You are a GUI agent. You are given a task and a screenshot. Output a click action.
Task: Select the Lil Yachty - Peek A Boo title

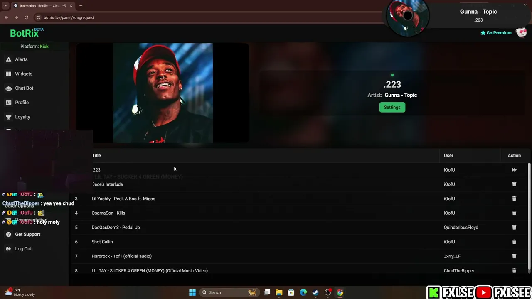point(123,199)
